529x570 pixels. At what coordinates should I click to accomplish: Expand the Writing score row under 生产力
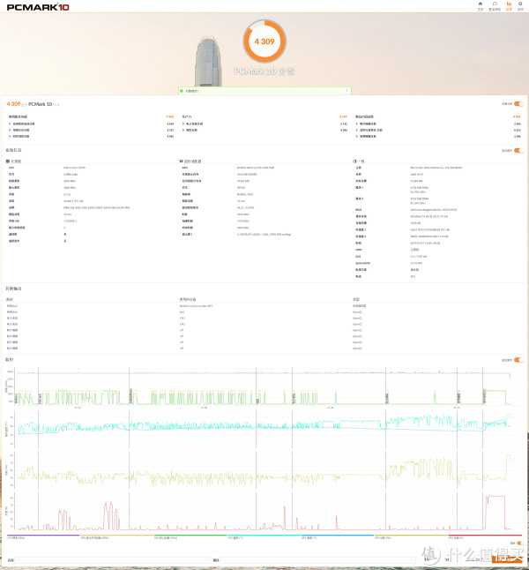click(x=264, y=130)
